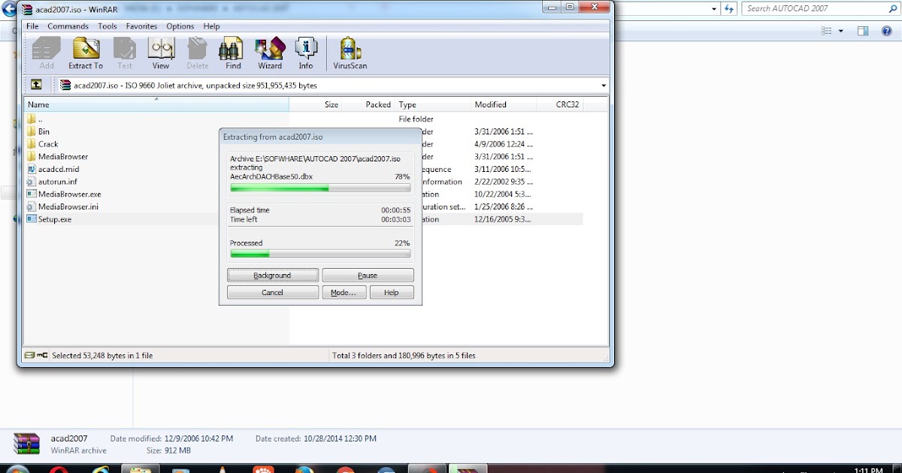Open the archive path dropdown
The width and height of the screenshot is (902, 473).
604,85
